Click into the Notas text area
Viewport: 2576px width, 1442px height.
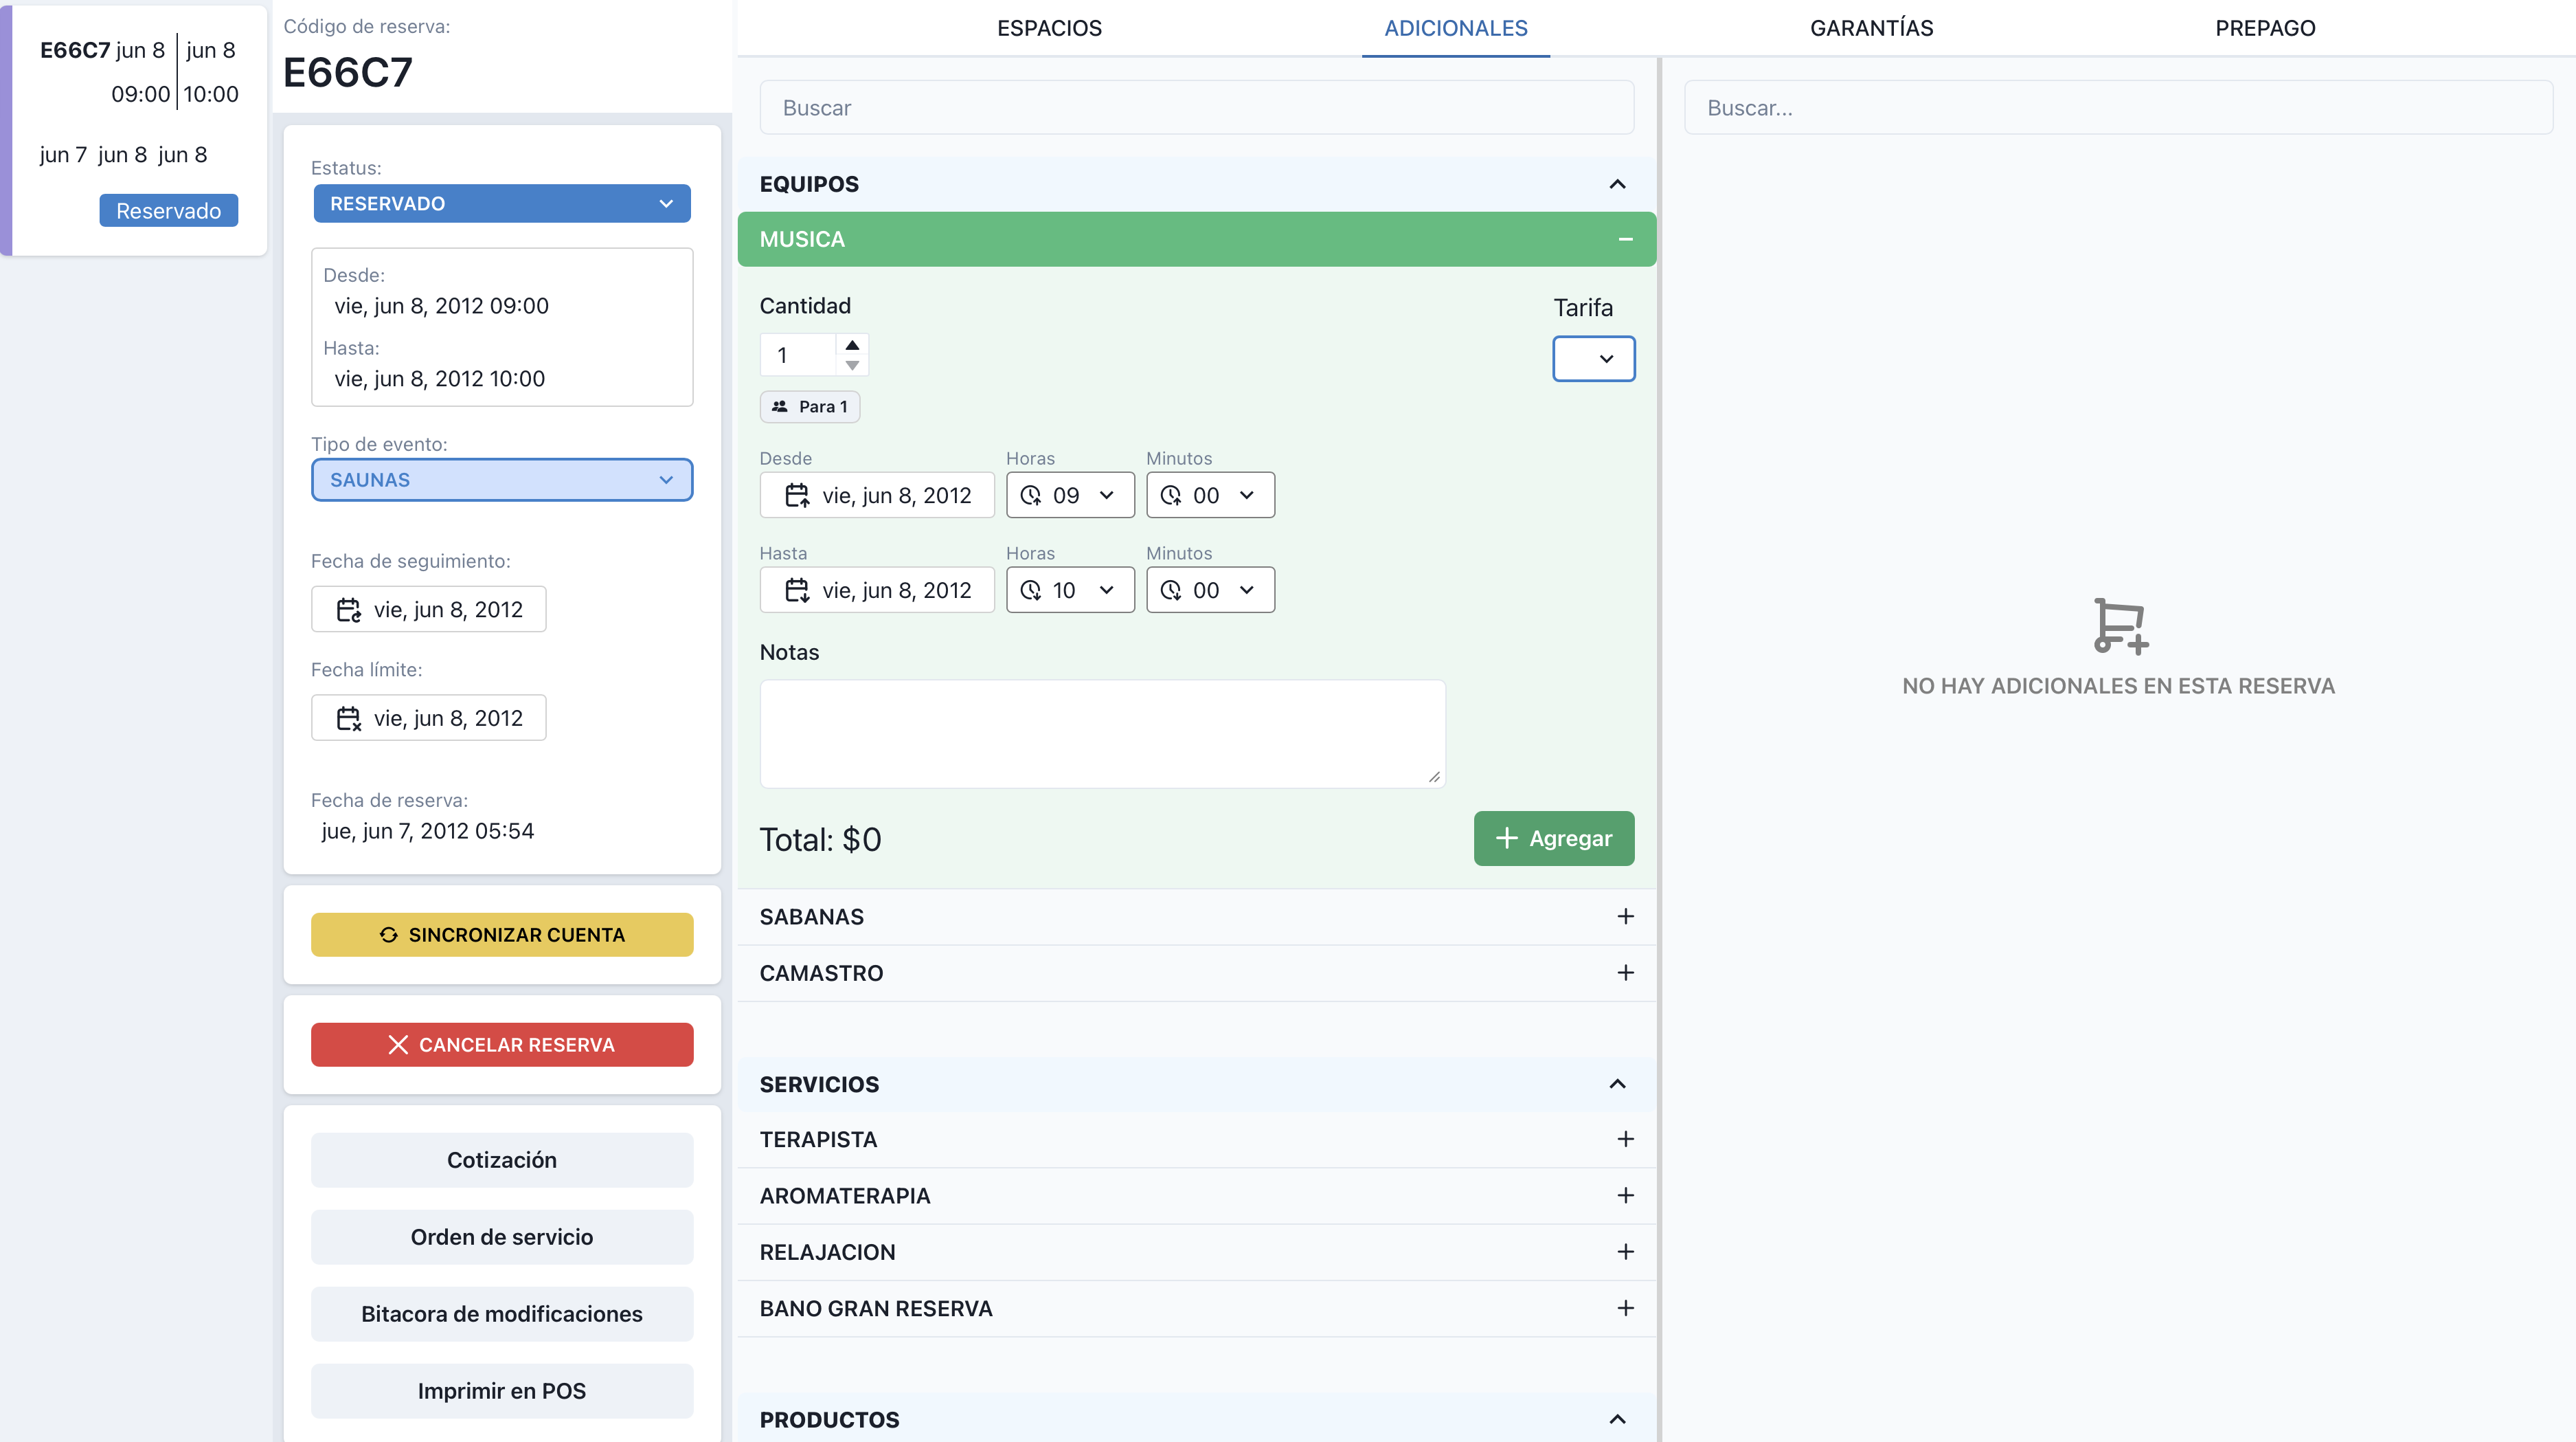pos(1102,733)
